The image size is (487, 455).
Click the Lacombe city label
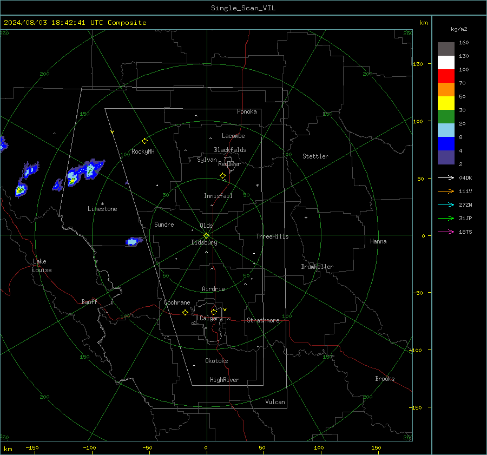[x=233, y=136]
